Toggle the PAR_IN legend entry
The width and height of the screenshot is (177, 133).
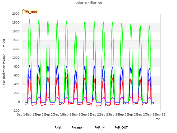tap(97, 128)
